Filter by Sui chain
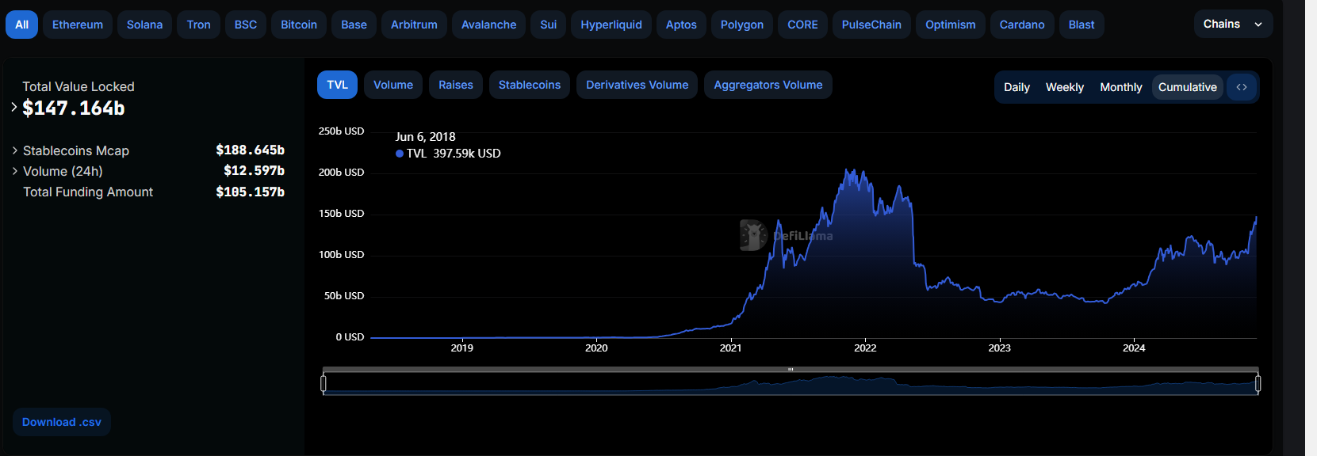The width and height of the screenshot is (1317, 456). pyautogui.click(x=549, y=25)
